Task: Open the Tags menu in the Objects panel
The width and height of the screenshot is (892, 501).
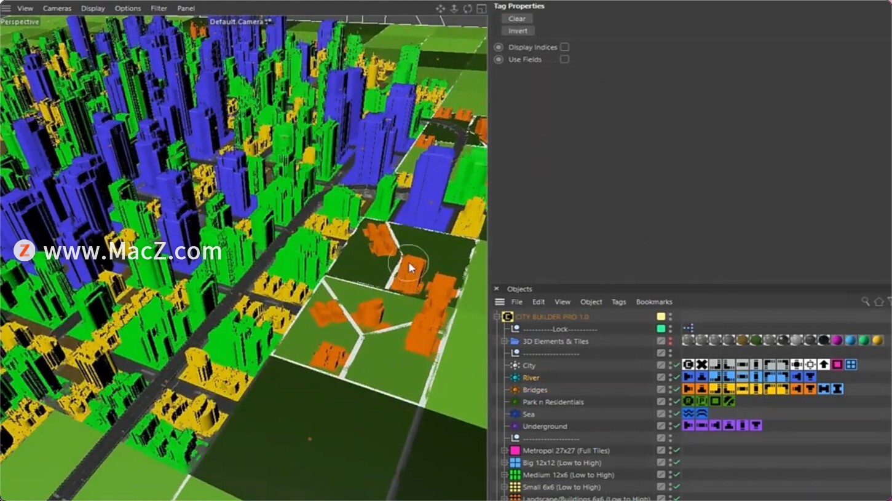Action: (618, 302)
